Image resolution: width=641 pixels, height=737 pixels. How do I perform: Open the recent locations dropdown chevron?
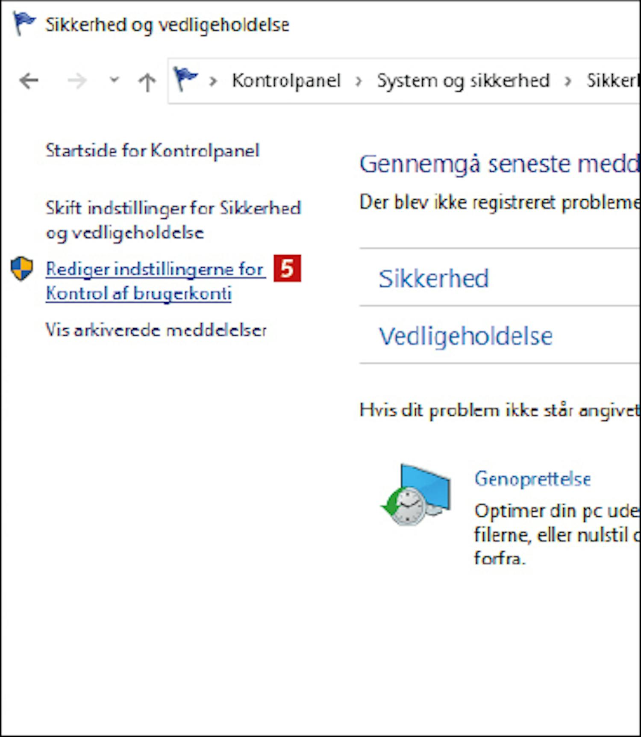114,80
